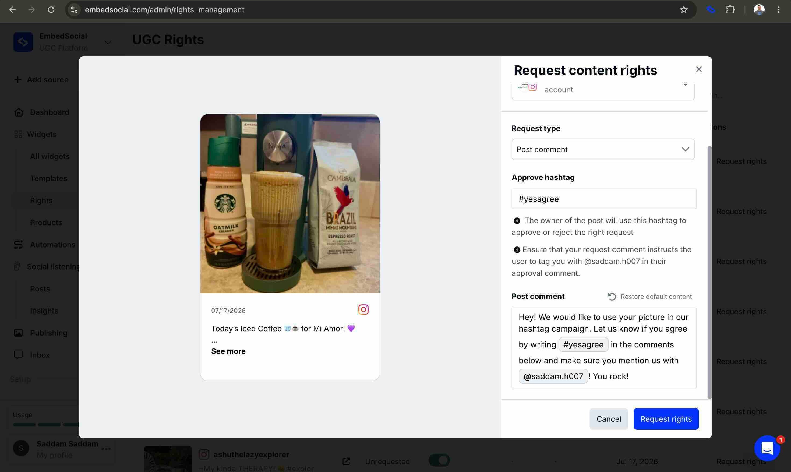Select Rights in sidebar
This screenshot has height=472, width=791.
(41, 200)
